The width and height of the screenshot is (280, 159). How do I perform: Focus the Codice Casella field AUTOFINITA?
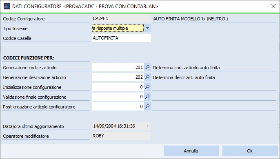(x=121, y=38)
